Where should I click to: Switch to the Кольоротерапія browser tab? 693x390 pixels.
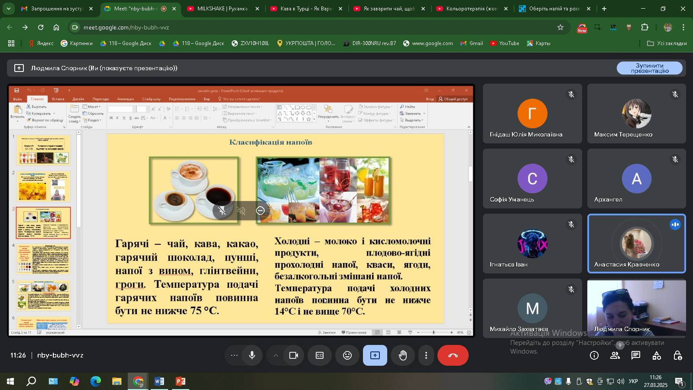pos(471,9)
